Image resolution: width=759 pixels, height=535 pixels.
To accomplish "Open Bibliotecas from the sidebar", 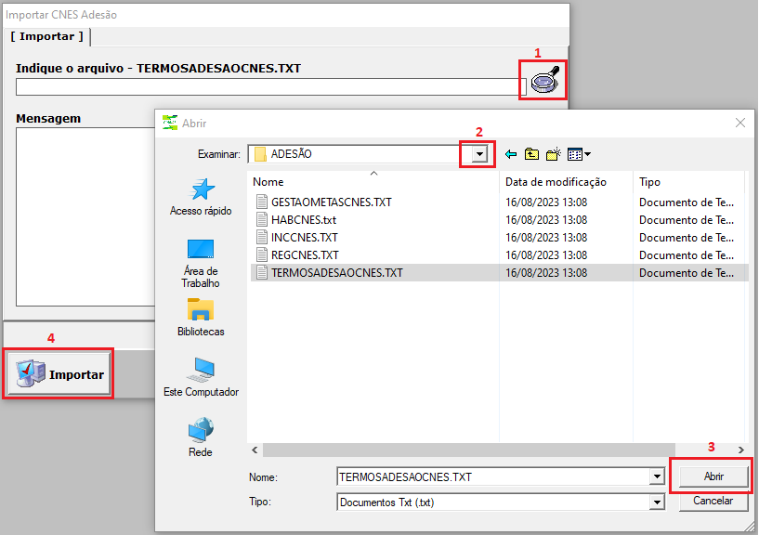I will click(x=201, y=317).
